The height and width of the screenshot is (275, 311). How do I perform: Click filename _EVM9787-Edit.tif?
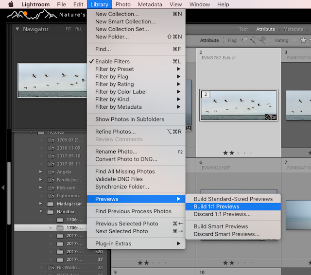pos(218,58)
